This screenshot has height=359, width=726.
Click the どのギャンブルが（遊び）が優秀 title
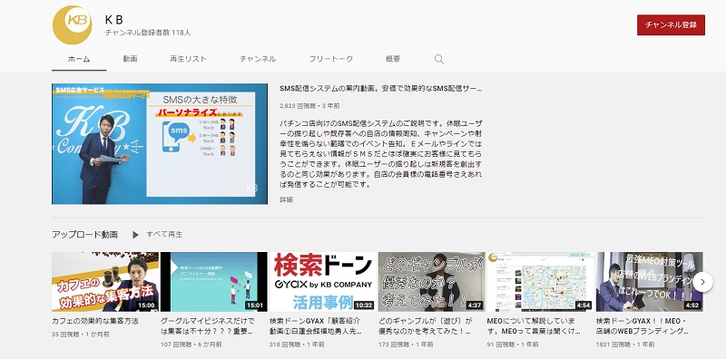pos(426,325)
